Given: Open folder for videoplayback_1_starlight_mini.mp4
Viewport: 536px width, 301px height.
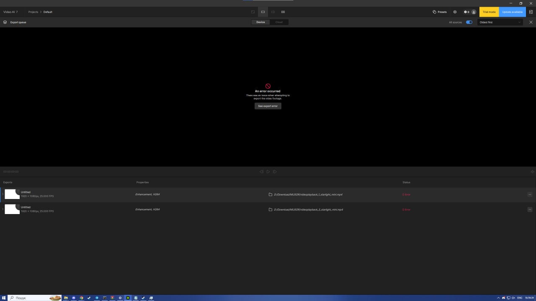Looking at the screenshot, I should click(271, 194).
